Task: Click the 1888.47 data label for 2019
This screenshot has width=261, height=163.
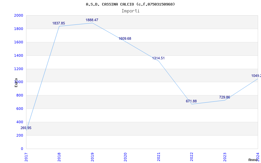Action: tap(92, 20)
